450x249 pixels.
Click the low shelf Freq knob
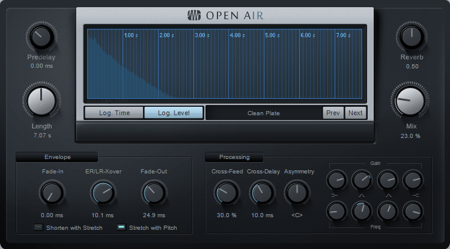(x=336, y=211)
